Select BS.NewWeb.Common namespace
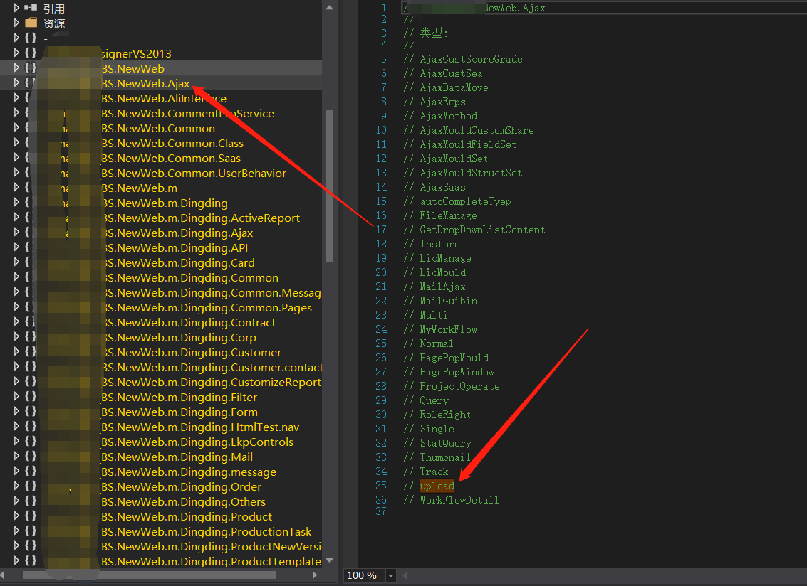This screenshot has width=807, height=586. point(158,128)
